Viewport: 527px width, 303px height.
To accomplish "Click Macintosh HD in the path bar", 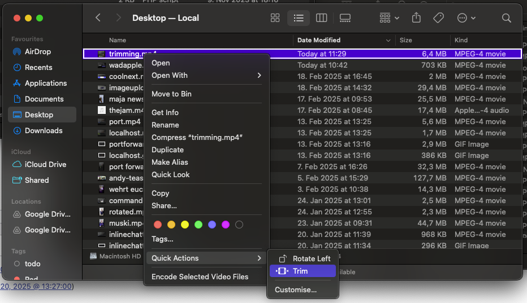I will 115,256.
